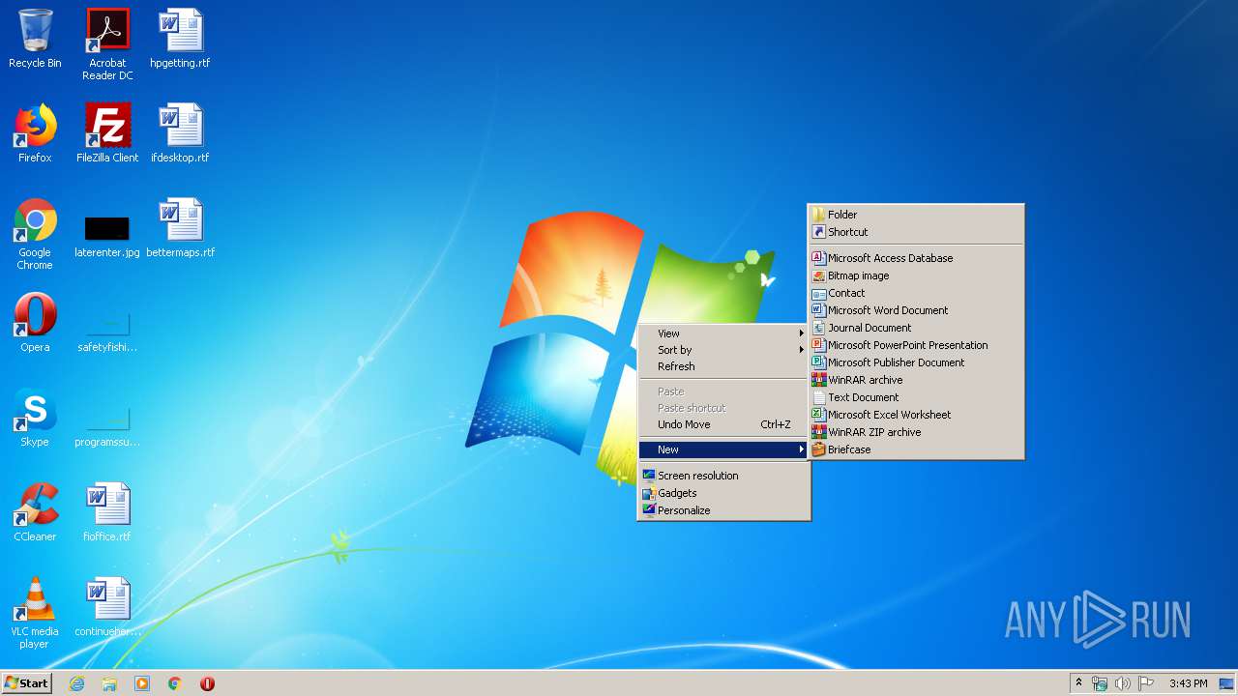Create a new Text Document
Screen dimensions: 1238x696
tap(916, 397)
